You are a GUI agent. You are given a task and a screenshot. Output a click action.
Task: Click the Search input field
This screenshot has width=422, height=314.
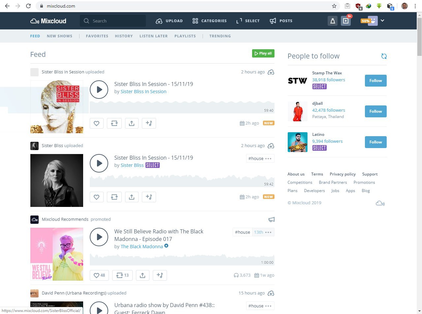[113, 21]
